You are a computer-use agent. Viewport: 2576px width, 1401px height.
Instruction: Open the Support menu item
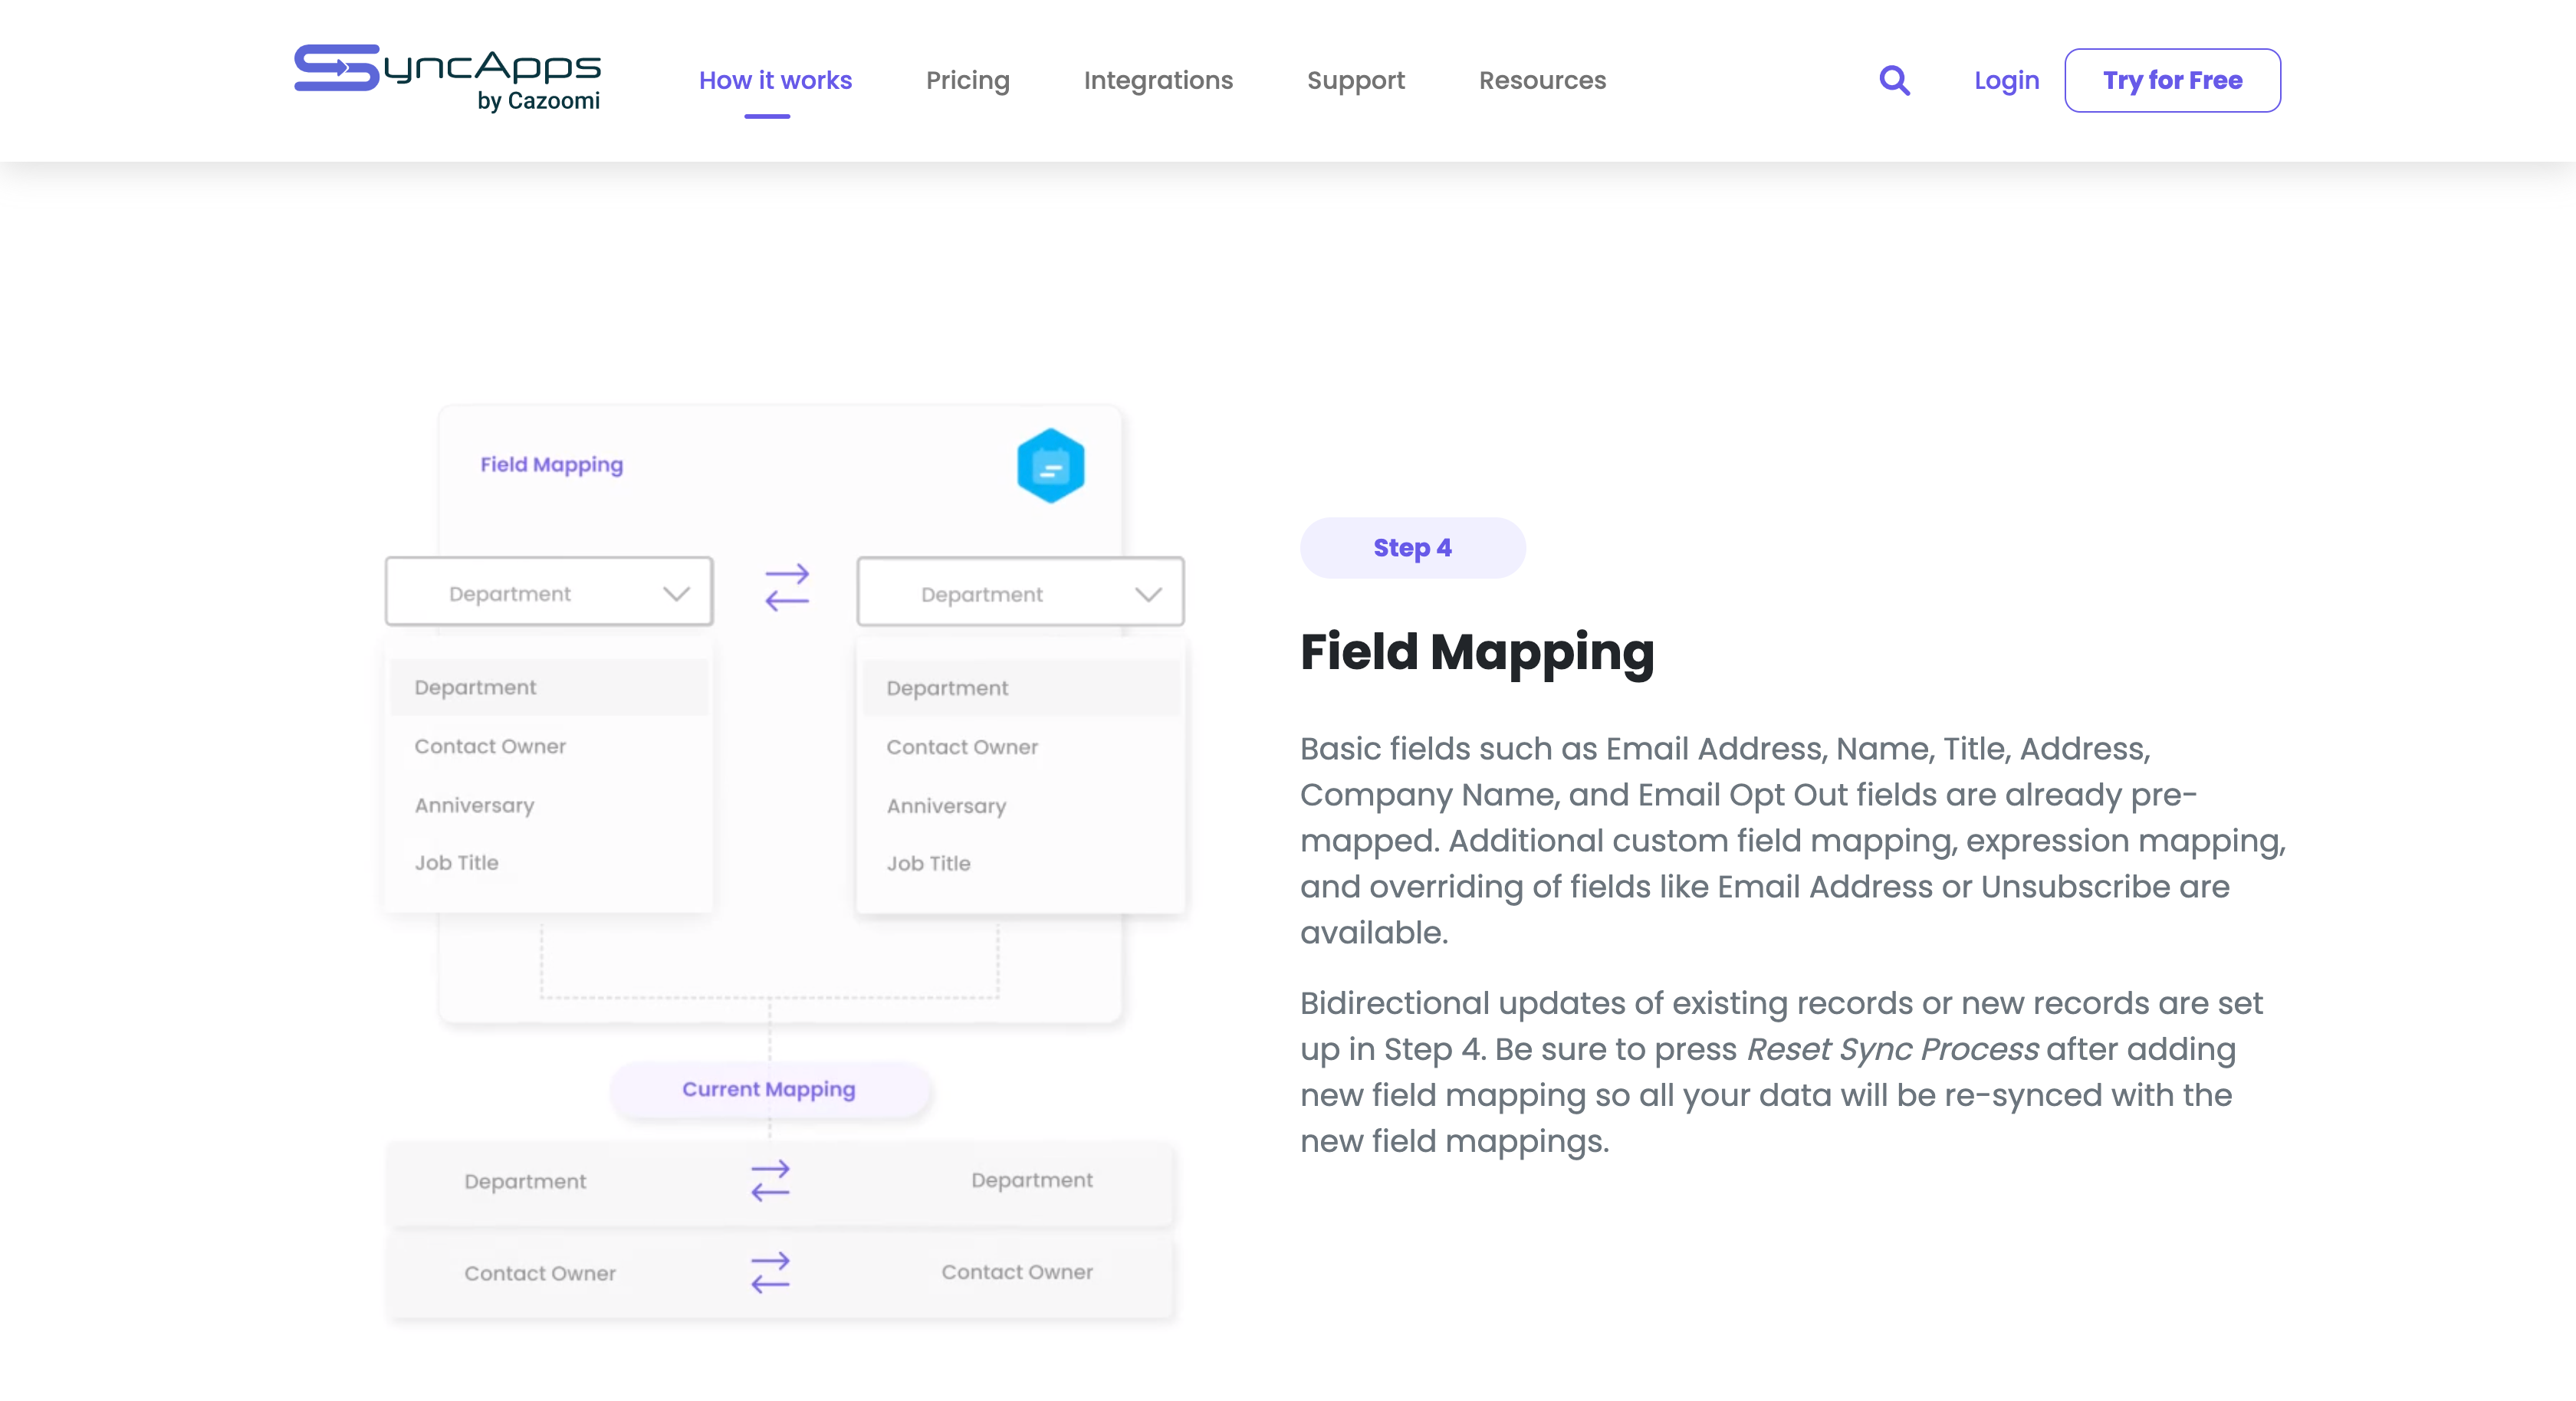click(x=1355, y=80)
